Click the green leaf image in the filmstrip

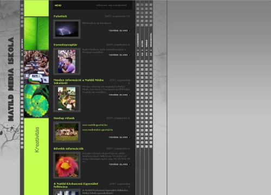pyautogui.click(x=36, y=34)
